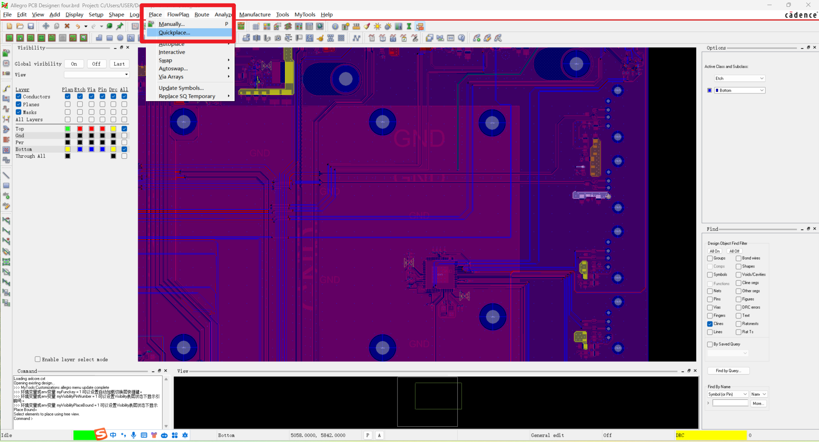Click the Undo arrow icon
The image size is (819, 442).
pyautogui.click(x=78, y=26)
